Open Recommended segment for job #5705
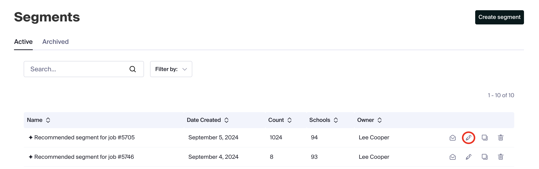The image size is (539, 169). (84, 137)
